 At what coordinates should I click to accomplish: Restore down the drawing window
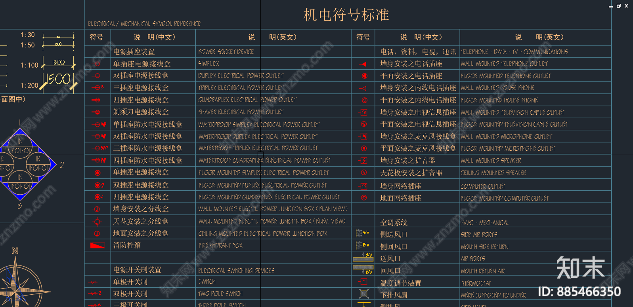[619, 6]
